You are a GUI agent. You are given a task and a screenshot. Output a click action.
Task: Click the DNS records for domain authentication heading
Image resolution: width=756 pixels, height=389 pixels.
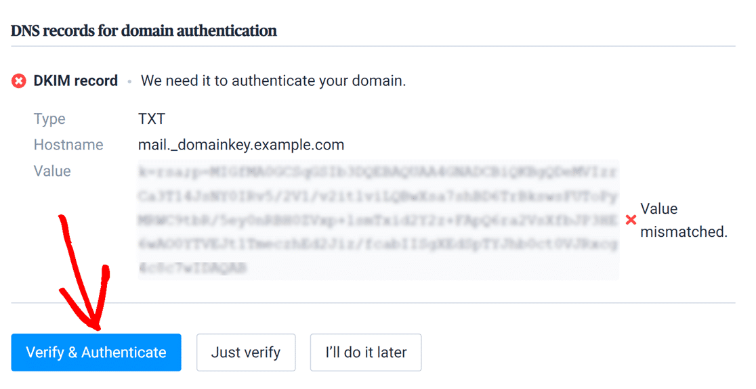144,31
